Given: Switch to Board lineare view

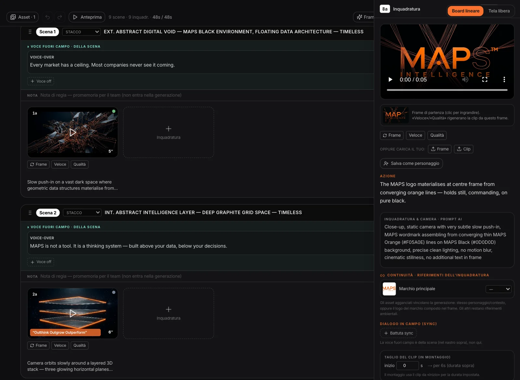Looking at the screenshot, I should [x=465, y=11].
